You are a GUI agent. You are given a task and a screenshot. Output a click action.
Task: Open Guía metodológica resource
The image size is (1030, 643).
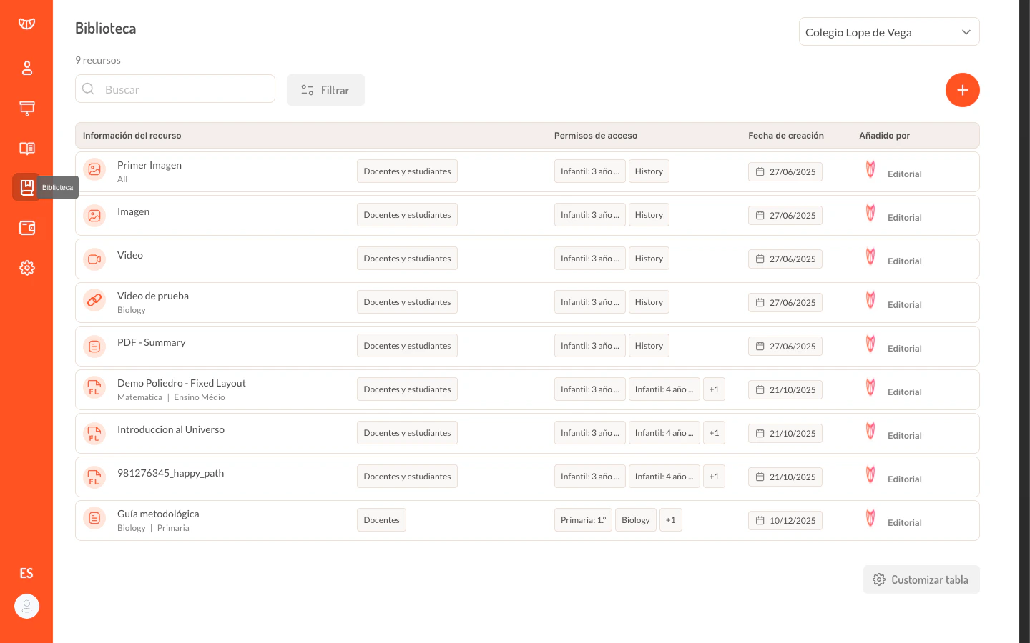158,514
